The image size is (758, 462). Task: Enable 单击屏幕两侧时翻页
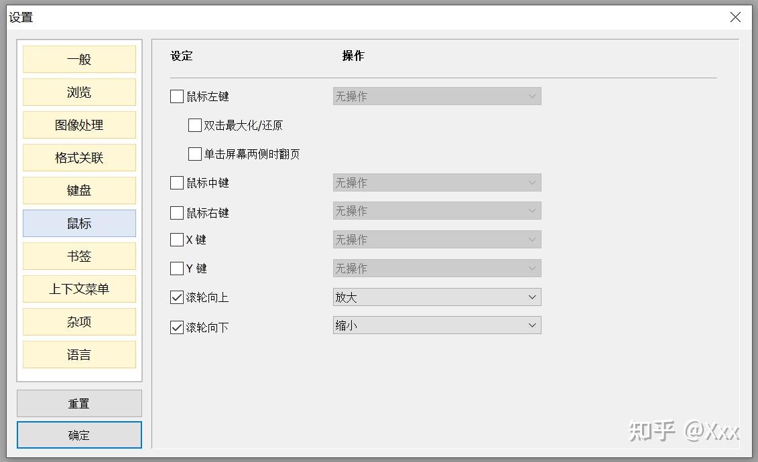coord(194,153)
